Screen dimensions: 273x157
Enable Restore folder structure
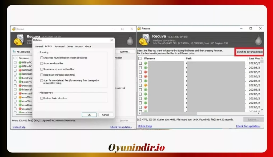click(41, 98)
